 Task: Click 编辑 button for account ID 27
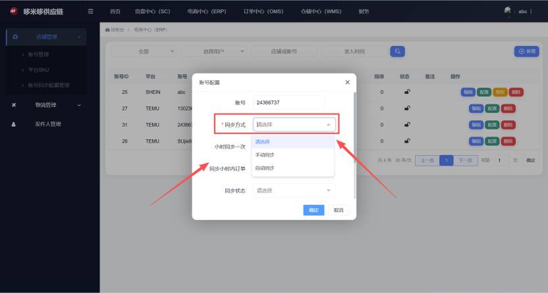(476, 108)
